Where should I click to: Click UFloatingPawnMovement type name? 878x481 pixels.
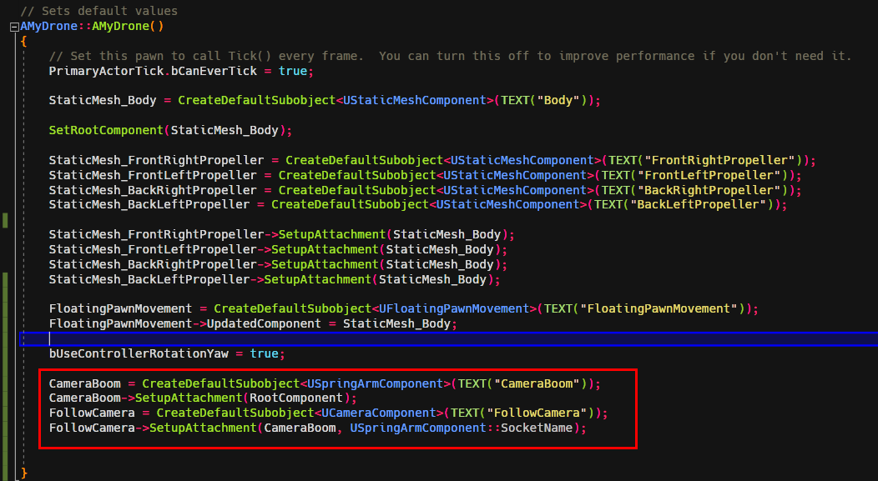click(x=454, y=308)
